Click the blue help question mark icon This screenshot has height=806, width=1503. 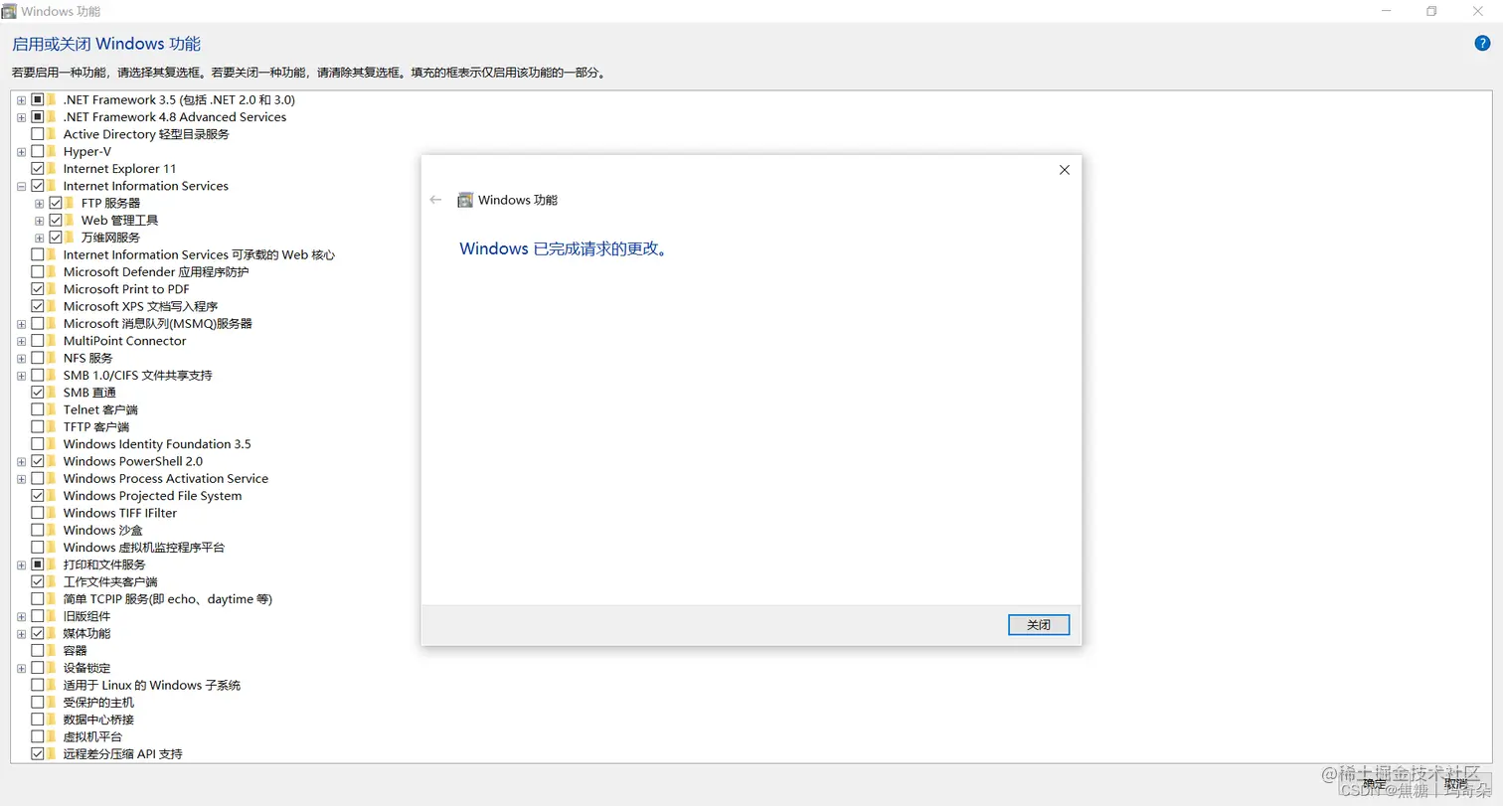[1482, 44]
